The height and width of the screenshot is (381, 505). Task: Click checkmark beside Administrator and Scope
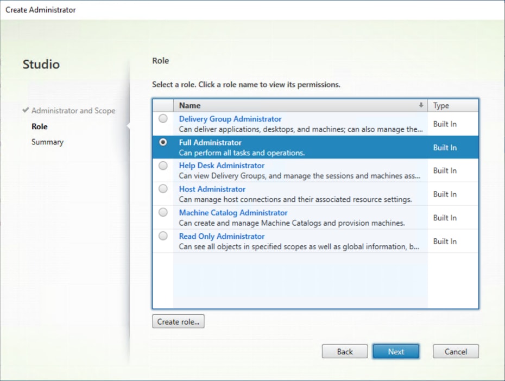pyautogui.click(x=26, y=110)
